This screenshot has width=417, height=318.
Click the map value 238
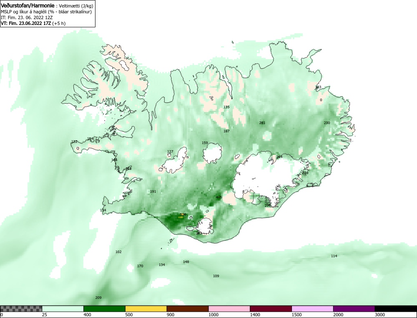click(305, 173)
